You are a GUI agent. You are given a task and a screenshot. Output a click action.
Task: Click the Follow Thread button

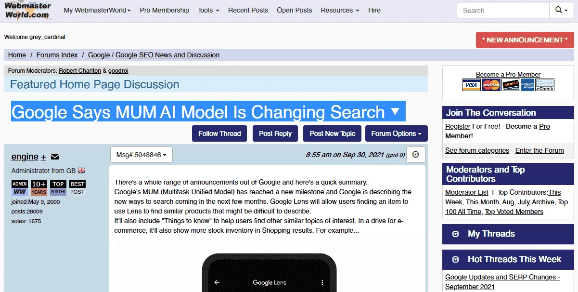pos(219,133)
